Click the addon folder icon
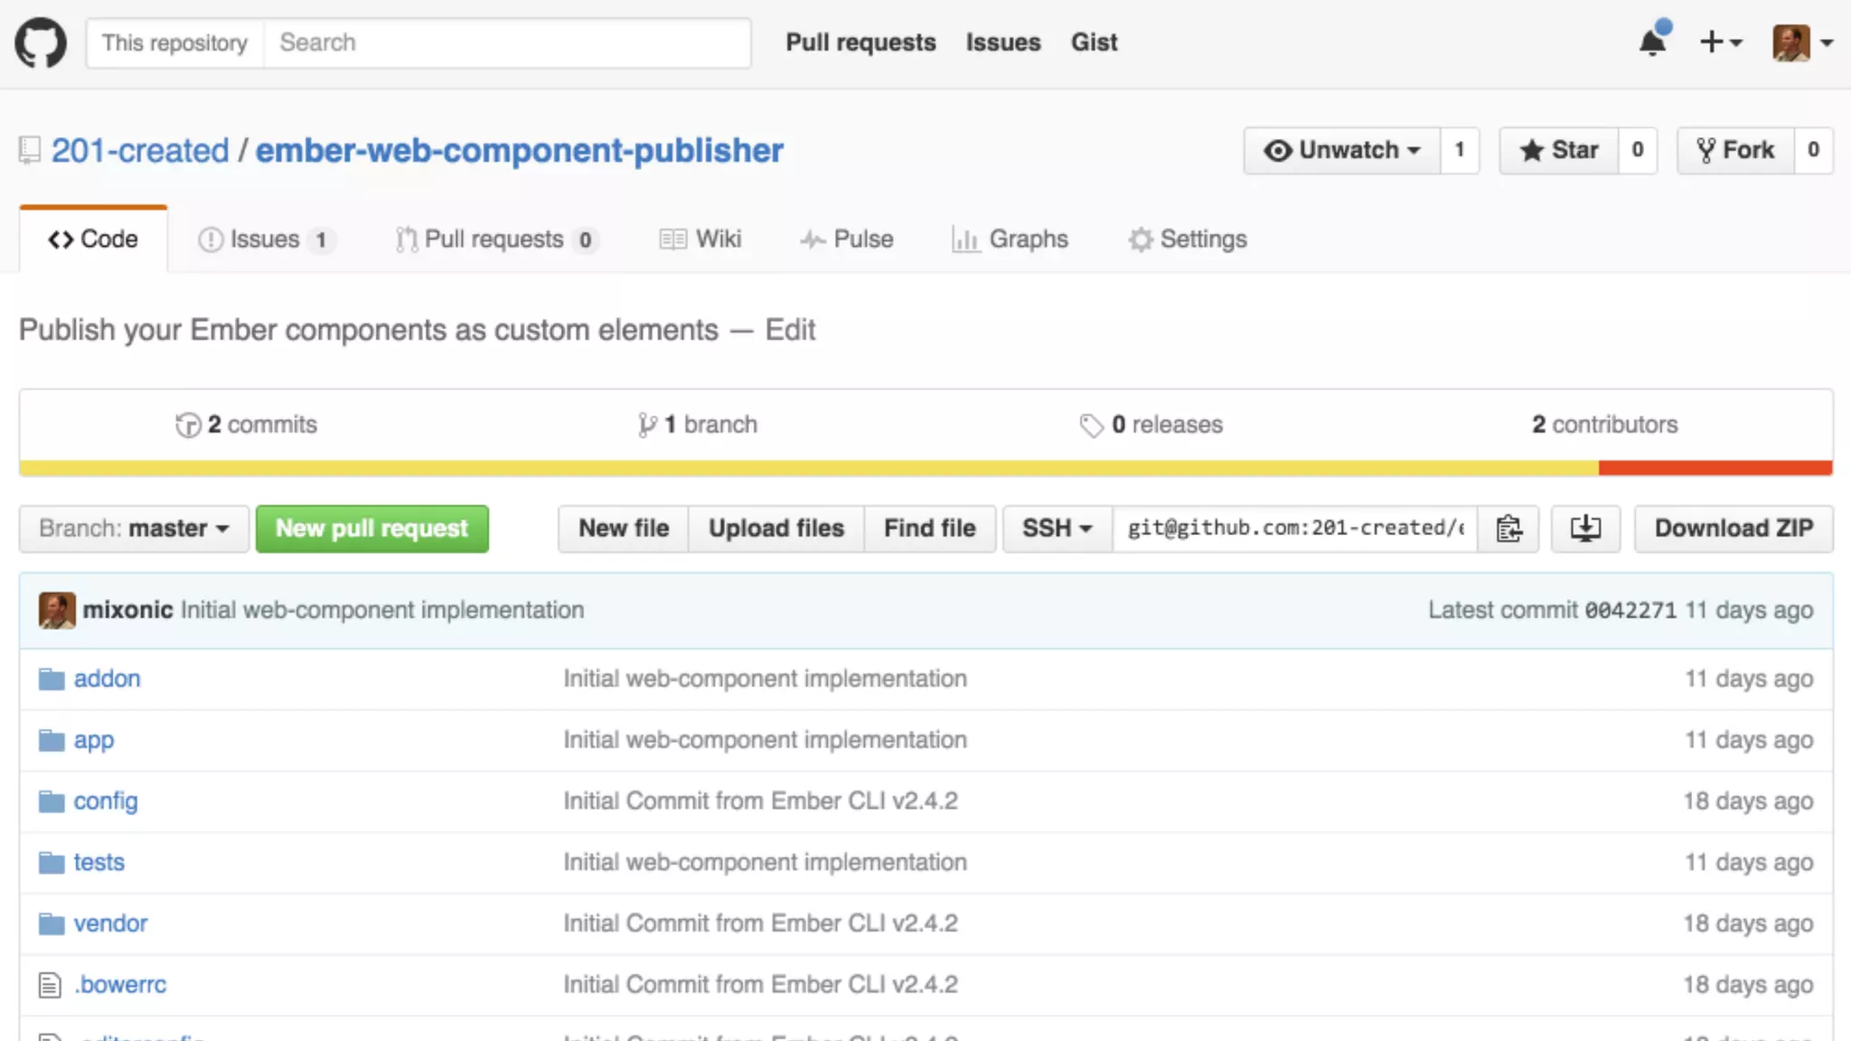 point(52,679)
